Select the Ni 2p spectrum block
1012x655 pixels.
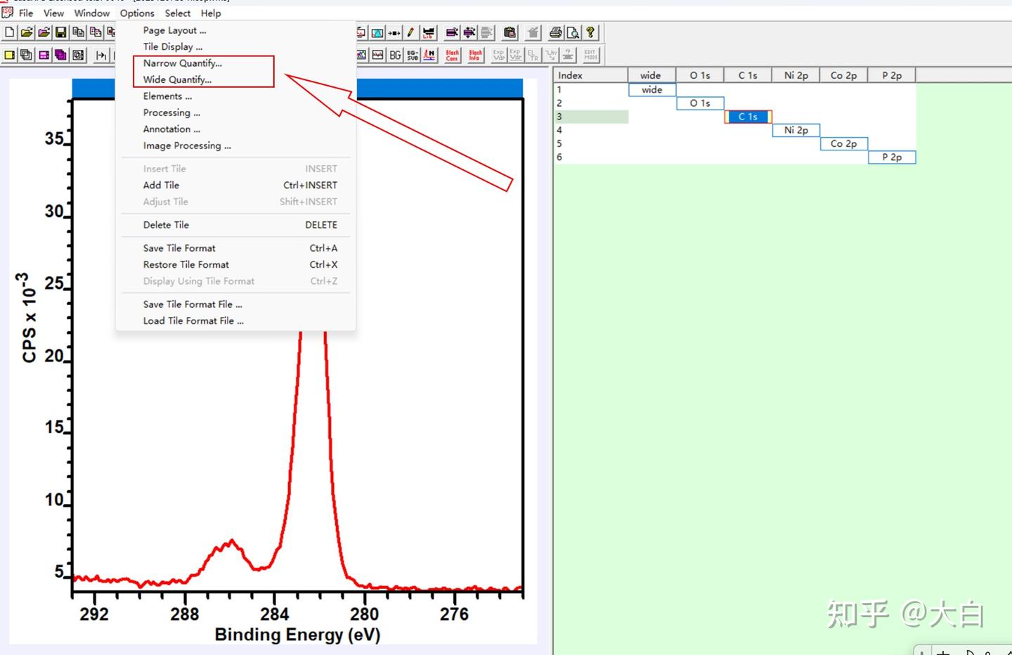796,130
